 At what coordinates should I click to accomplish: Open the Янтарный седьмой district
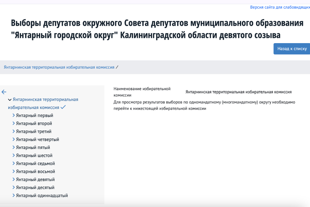[x=35, y=164]
